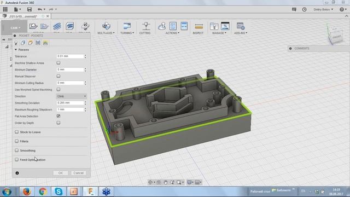The height and width of the screenshot is (197, 350).
Task: Click Cancel in the Pocket dialog
Action: 78,173
